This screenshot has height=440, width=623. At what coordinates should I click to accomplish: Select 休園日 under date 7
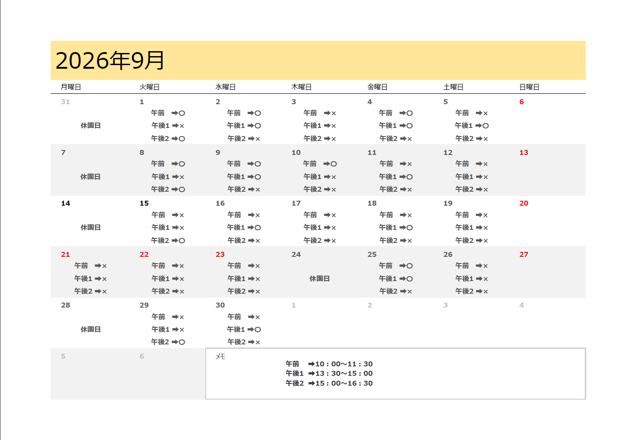[x=91, y=177]
